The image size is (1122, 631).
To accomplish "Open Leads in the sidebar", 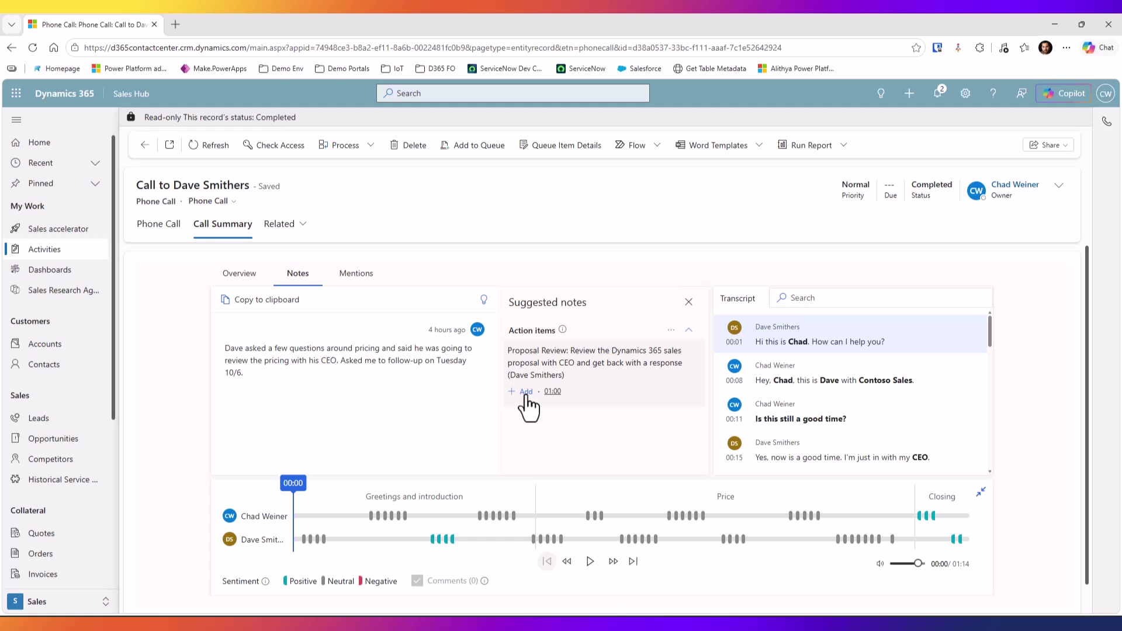I will pos(57,418).
